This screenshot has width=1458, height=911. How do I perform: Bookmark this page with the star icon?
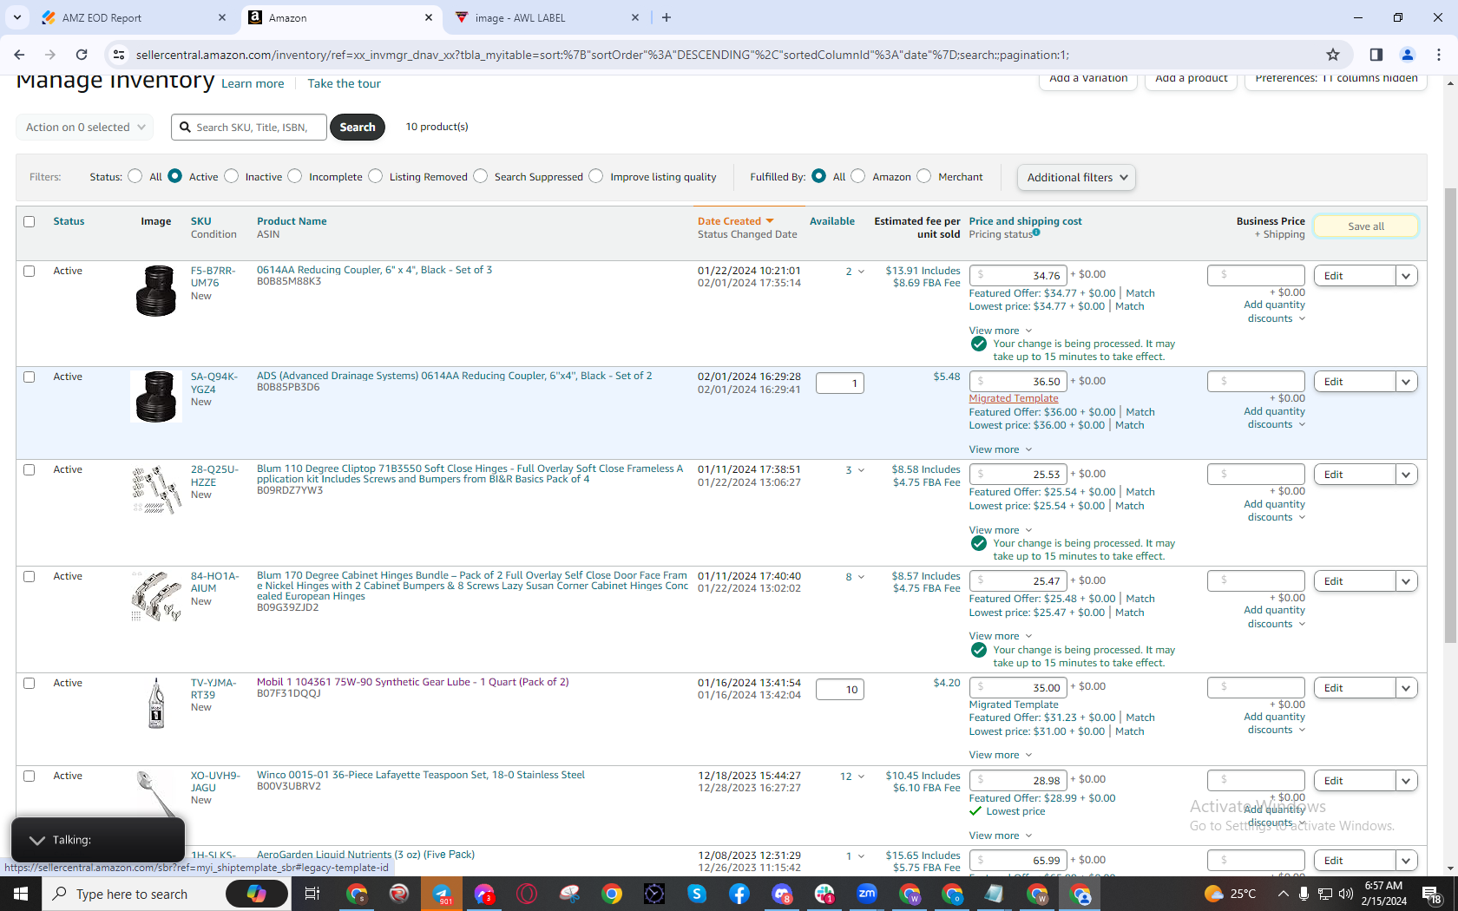tap(1333, 55)
